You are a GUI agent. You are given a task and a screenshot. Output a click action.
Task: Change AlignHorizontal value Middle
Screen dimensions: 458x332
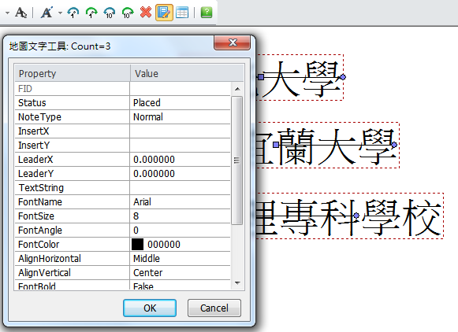180,259
